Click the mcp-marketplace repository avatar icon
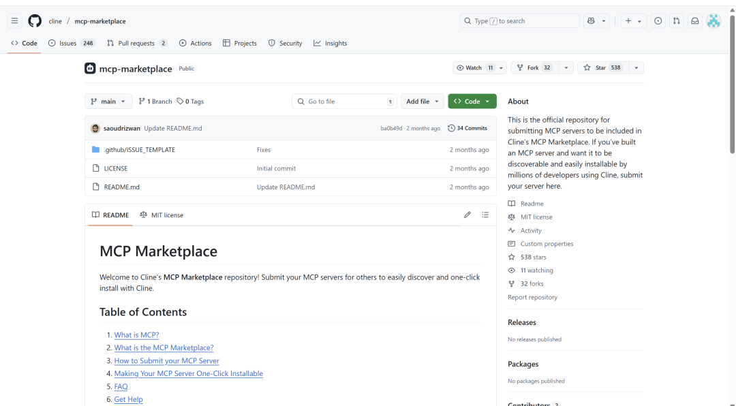The height and width of the screenshot is (406, 736). (90, 68)
